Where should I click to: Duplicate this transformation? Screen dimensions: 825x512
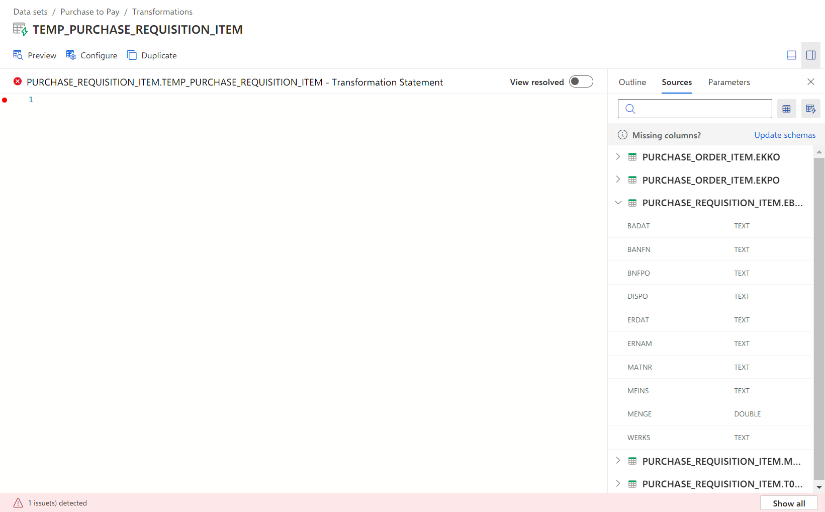click(x=152, y=55)
